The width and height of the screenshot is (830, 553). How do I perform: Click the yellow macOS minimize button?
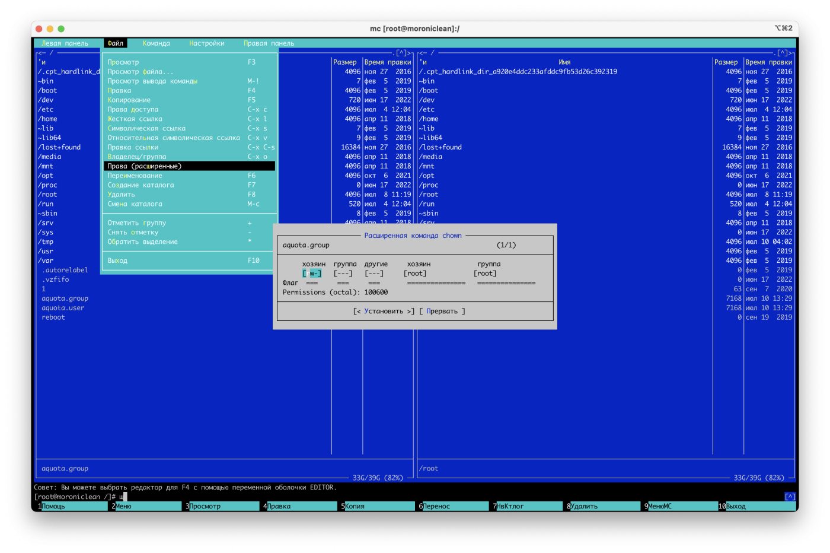click(50, 28)
